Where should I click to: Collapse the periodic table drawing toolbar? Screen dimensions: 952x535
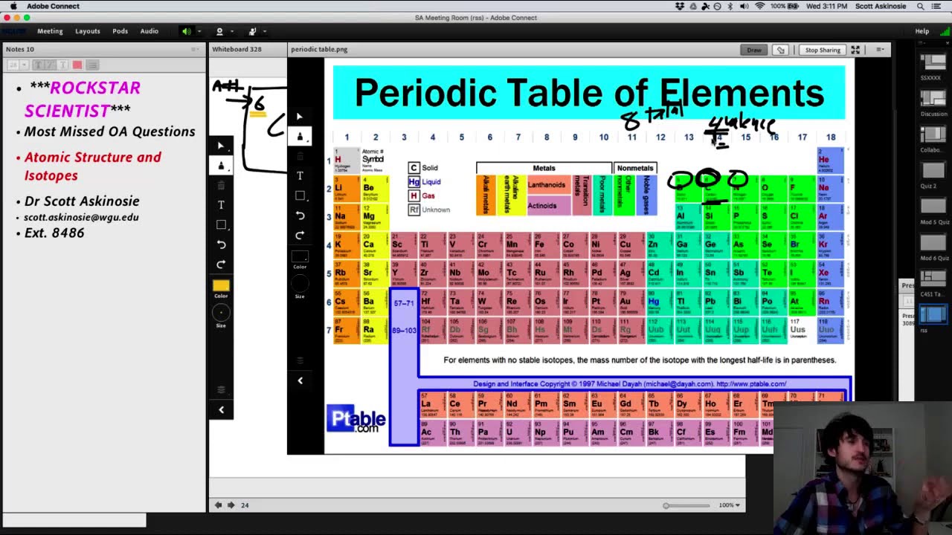coord(300,380)
